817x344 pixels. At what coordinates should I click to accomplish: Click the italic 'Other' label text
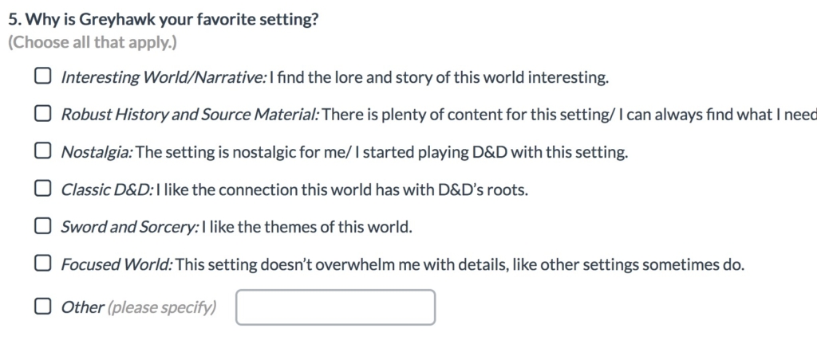point(82,307)
